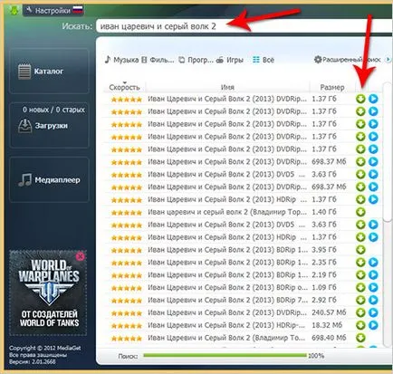Open Расширенный поиск advanced search

347,60
